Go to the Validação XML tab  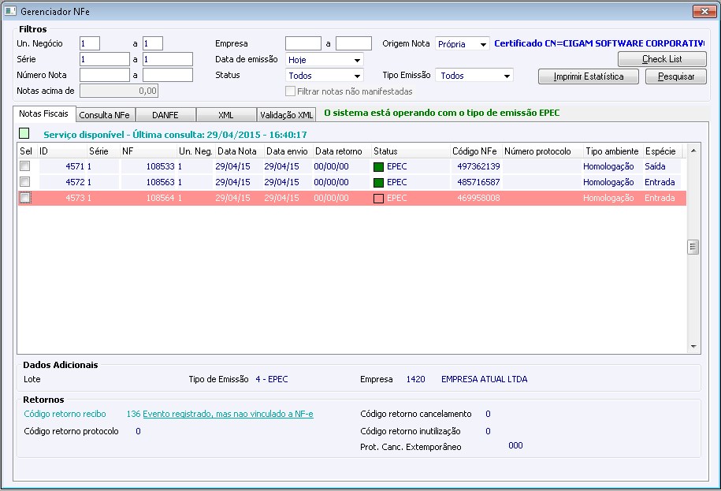coord(287,115)
